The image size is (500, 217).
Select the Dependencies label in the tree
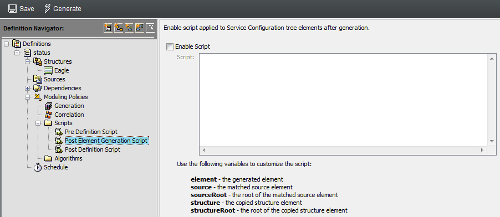pyautogui.click(x=63, y=88)
